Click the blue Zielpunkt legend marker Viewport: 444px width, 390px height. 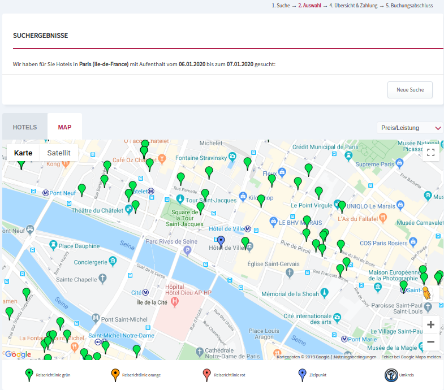tap(303, 375)
